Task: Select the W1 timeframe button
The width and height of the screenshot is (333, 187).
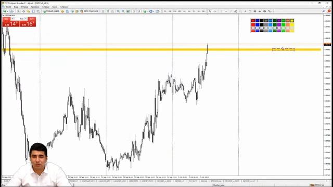Action: tap(199, 11)
